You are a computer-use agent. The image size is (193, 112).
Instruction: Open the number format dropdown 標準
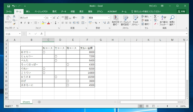pyautogui.click(x=109, y=18)
